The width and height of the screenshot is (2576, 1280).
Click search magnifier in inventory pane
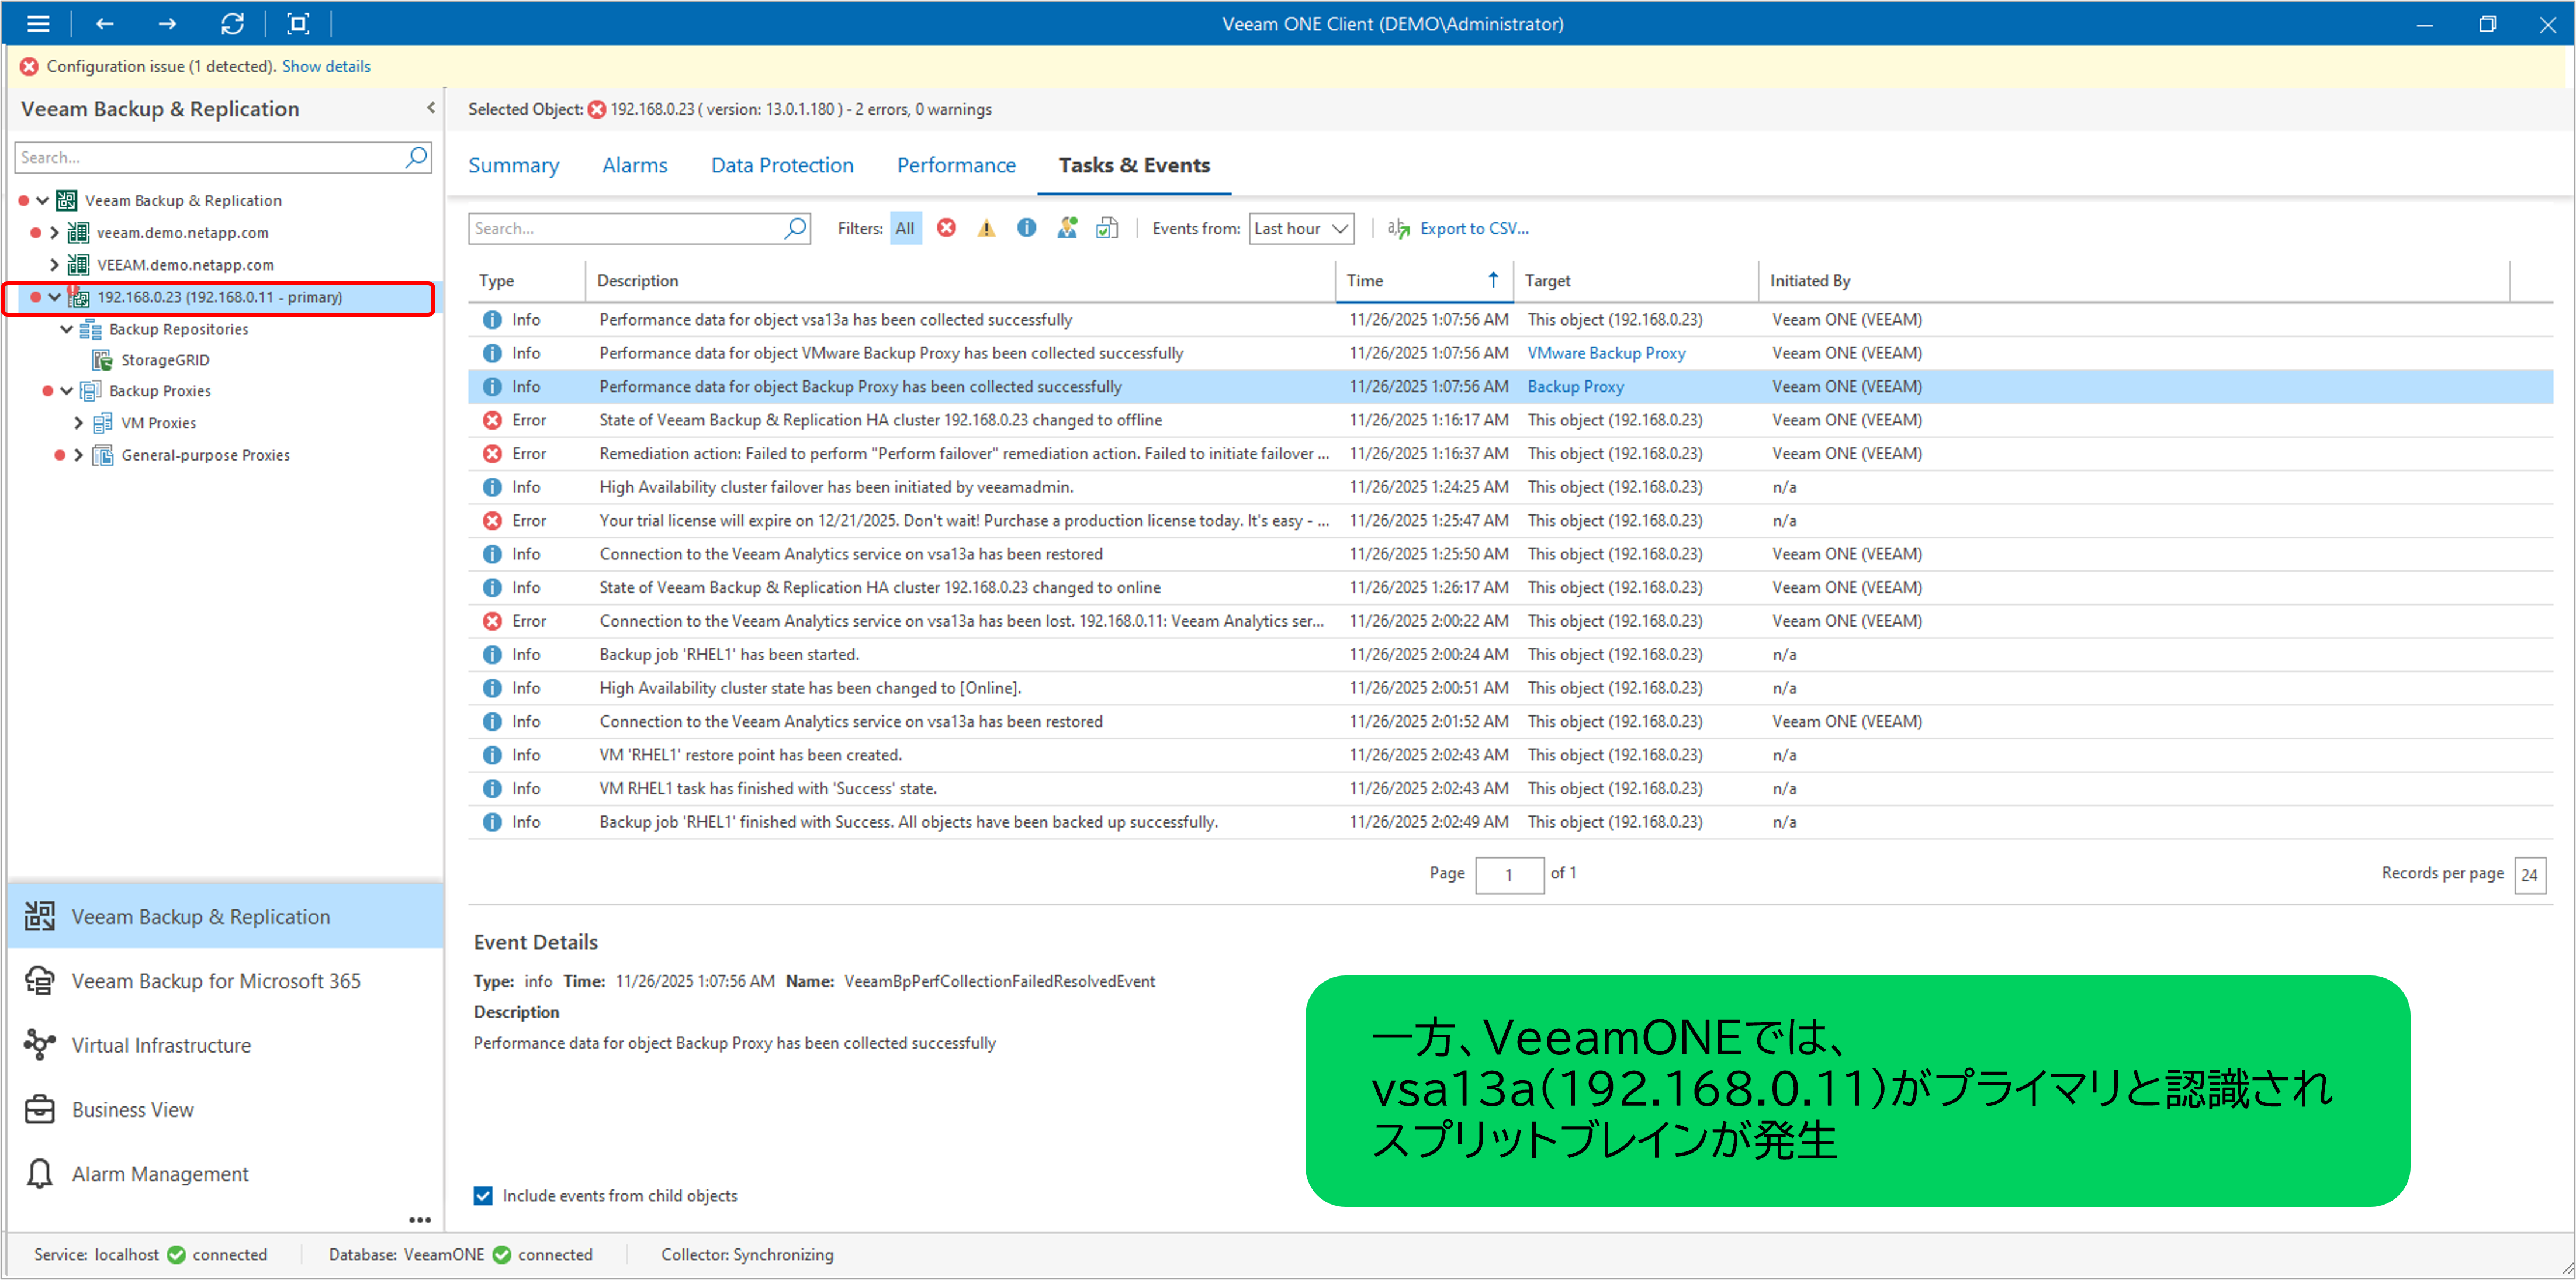pyautogui.click(x=416, y=157)
